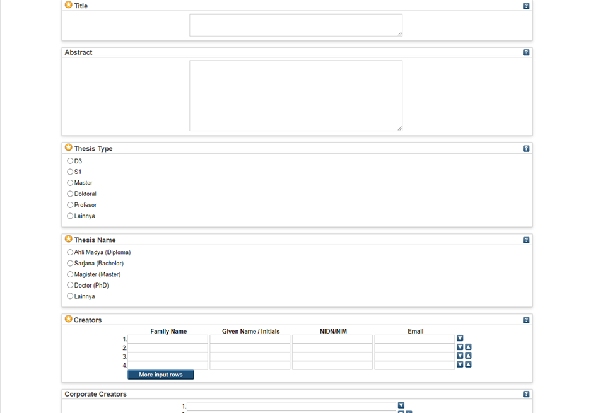Open help for the Creators section
This screenshot has width=593, height=413.
pyautogui.click(x=526, y=320)
